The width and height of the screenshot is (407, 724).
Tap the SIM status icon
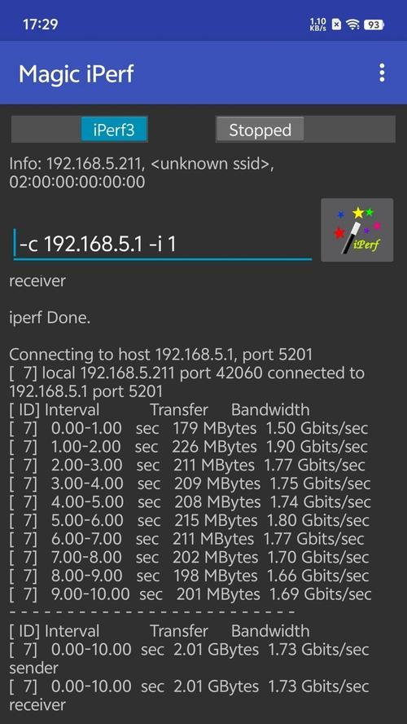tap(336, 25)
